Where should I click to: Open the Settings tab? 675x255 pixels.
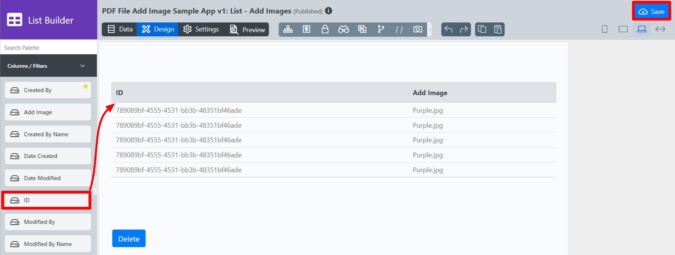coord(201,29)
